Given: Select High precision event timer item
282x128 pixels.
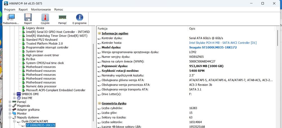Looking at the screenshot, I should (43, 55).
